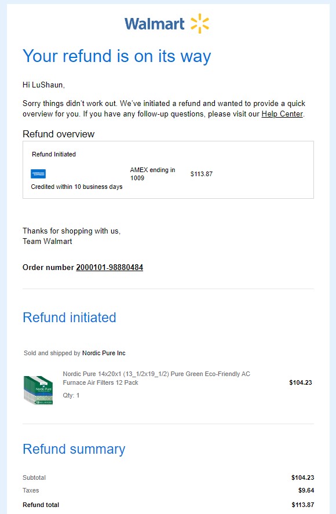The image size is (336, 514).
Task: Click 'Credited within 10 business days' text
Action: pos(76,187)
